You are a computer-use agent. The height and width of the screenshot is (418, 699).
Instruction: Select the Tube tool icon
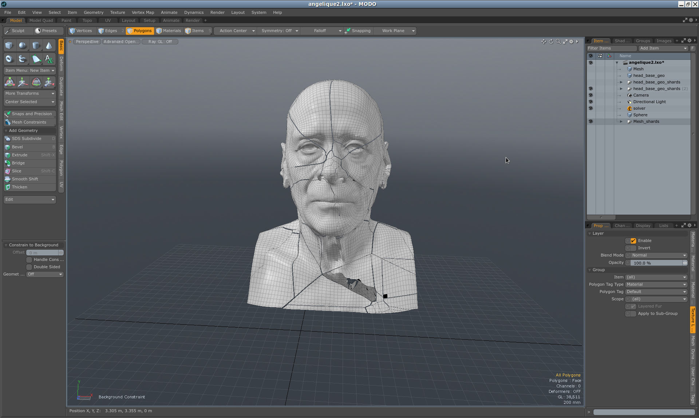pyautogui.click(x=23, y=59)
